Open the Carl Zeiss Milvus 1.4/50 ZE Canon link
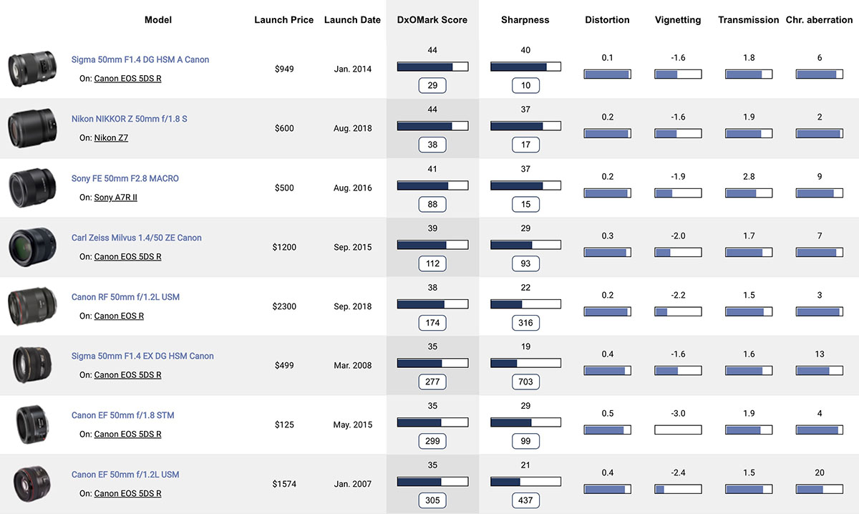 [x=137, y=238]
